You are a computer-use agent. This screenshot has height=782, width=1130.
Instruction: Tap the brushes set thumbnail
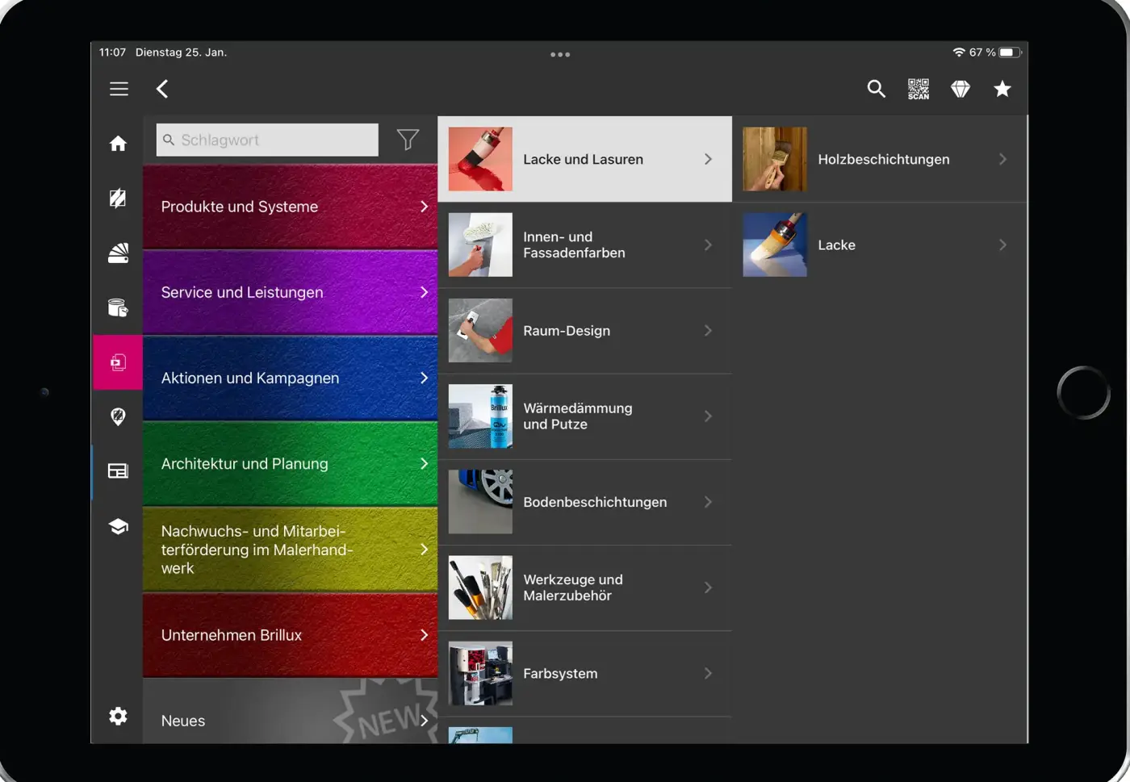coord(480,588)
